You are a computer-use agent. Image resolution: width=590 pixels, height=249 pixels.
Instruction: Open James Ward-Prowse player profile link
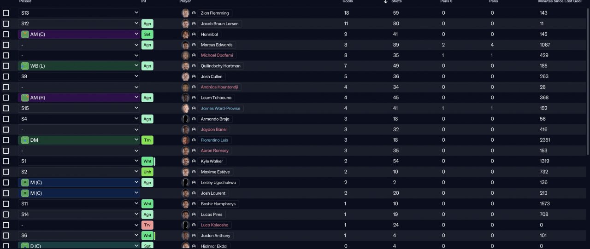point(220,108)
